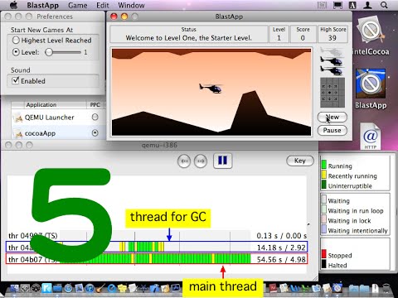The image size is (398, 298).
Task: Click the Stopped red legend swatch
Action: coord(323,254)
